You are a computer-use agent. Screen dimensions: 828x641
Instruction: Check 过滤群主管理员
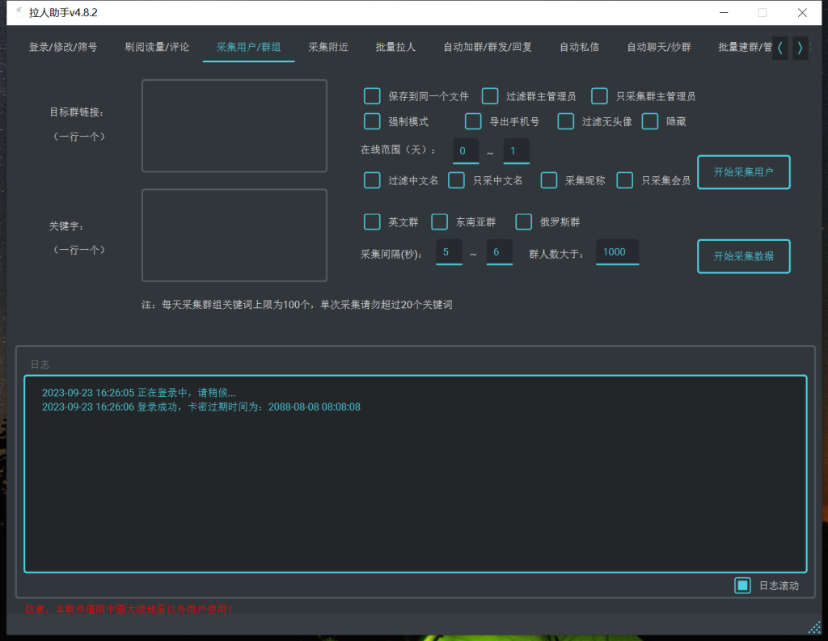[490, 95]
